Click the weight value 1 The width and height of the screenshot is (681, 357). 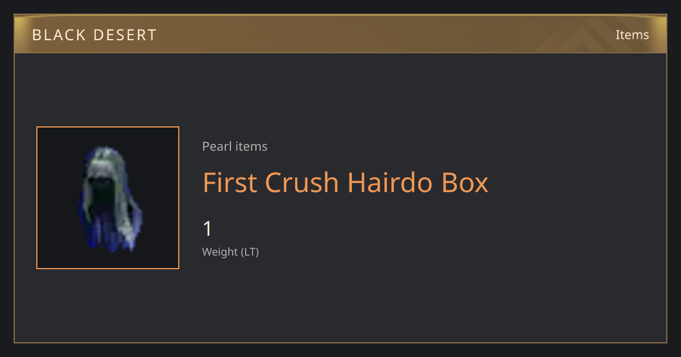208,229
